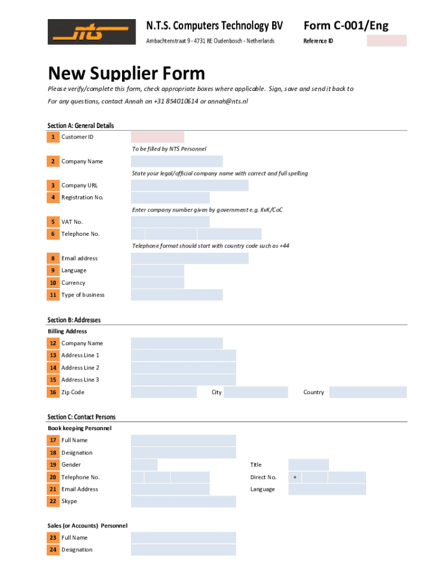Focus the Zip Code field
The width and height of the screenshot is (433, 575).
[x=164, y=393]
